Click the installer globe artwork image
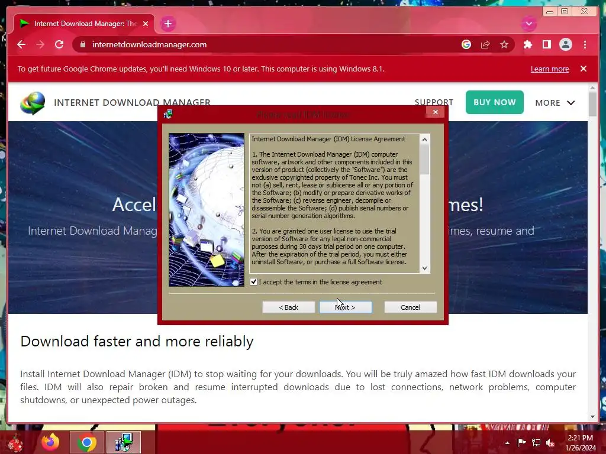 coord(207,210)
